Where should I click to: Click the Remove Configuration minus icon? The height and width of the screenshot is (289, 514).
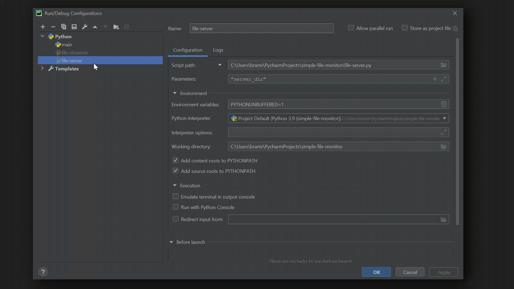53,27
